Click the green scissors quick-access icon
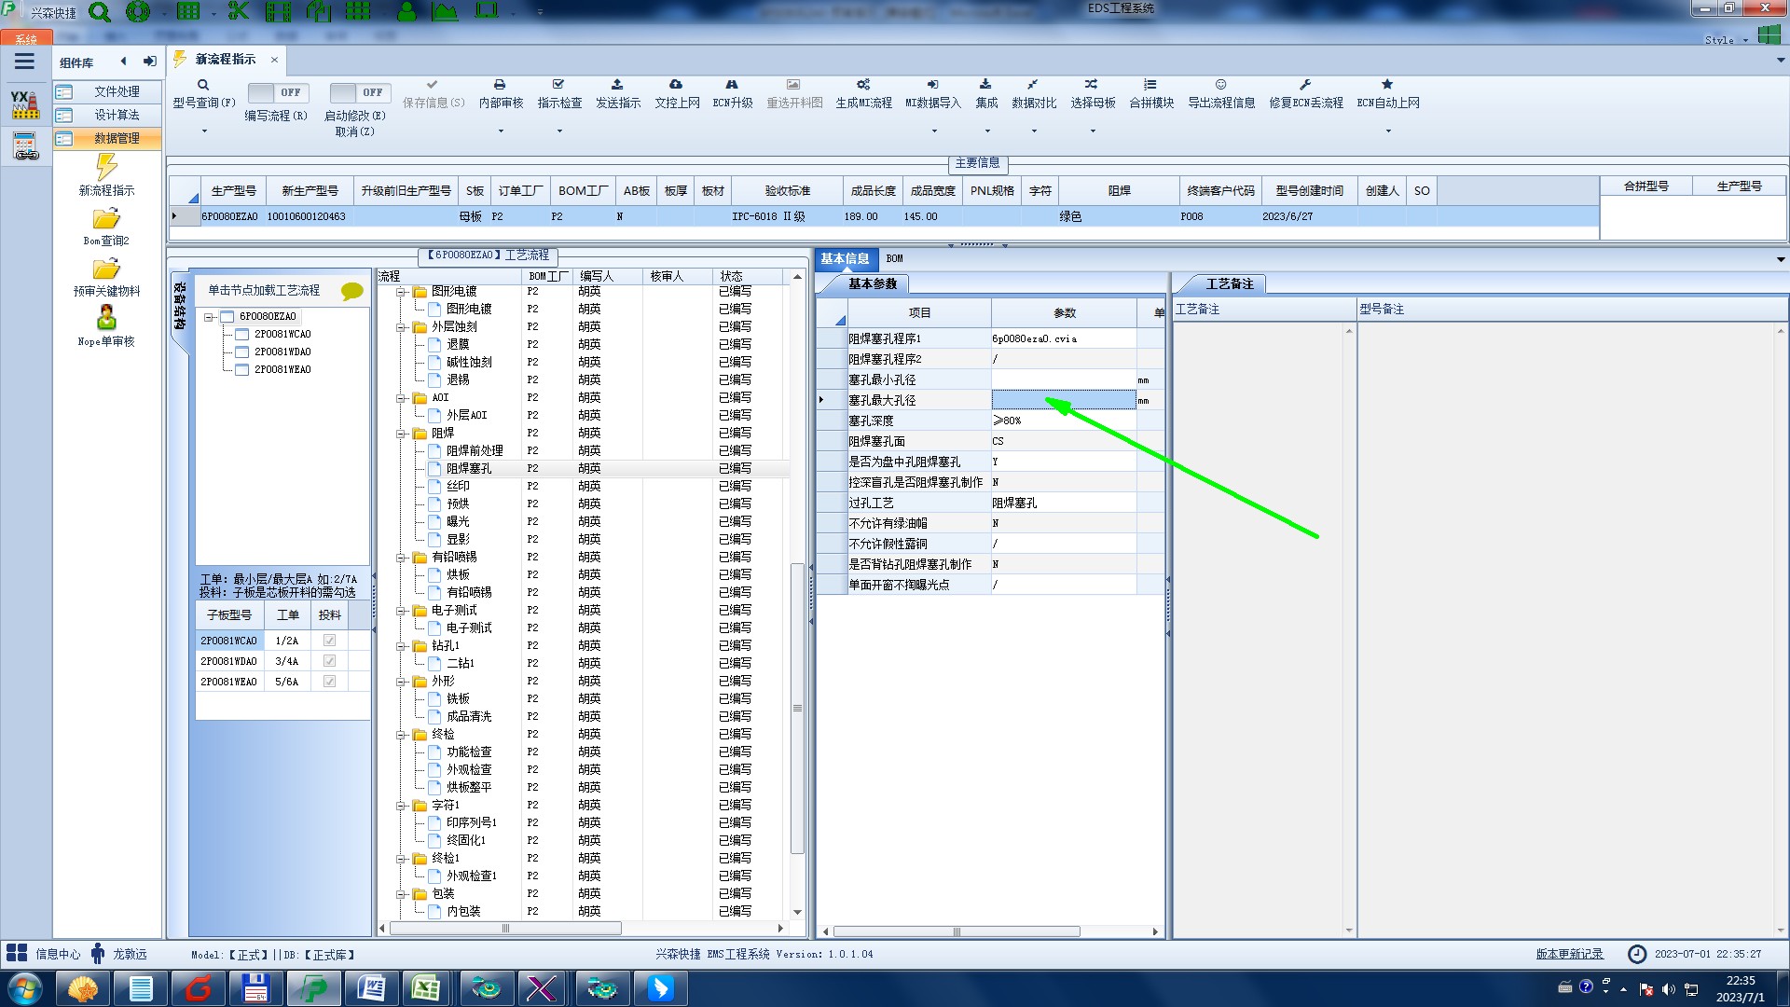The height and width of the screenshot is (1007, 1790). [239, 12]
